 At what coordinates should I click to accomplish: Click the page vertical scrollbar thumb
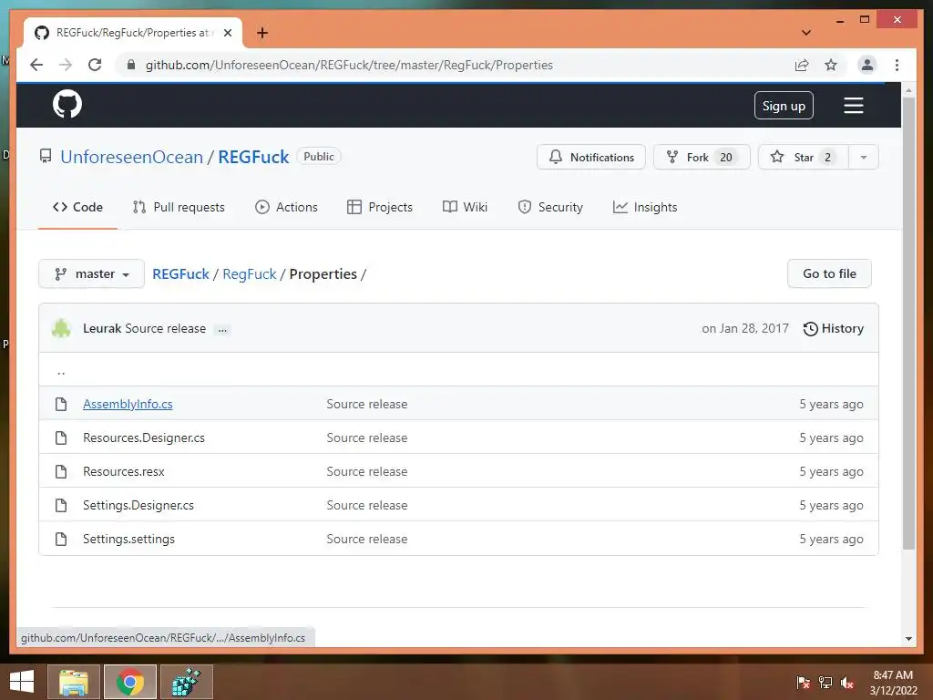(x=908, y=324)
